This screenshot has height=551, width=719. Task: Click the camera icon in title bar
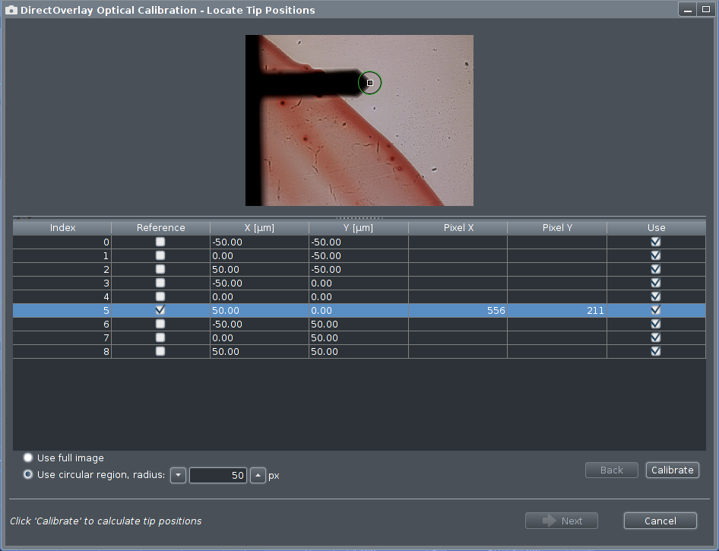tap(11, 11)
